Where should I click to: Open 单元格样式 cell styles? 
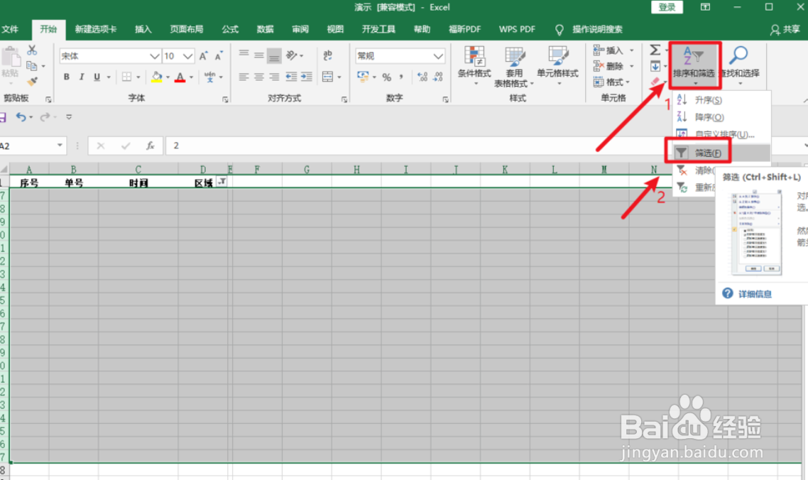pyautogui.click(x=557, y=65)
